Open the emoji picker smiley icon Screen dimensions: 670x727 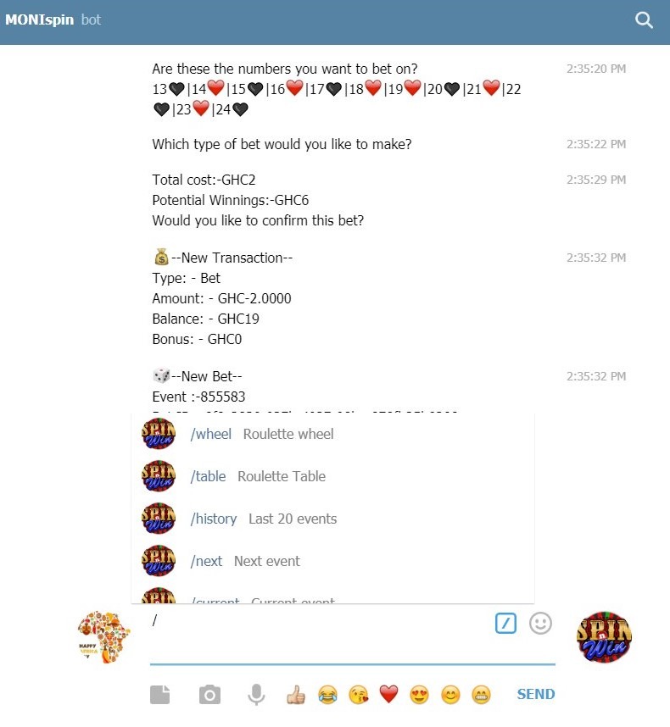(x=540, y=623)
